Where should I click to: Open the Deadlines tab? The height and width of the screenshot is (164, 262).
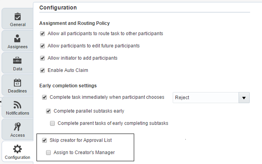[x=17, y=91]
